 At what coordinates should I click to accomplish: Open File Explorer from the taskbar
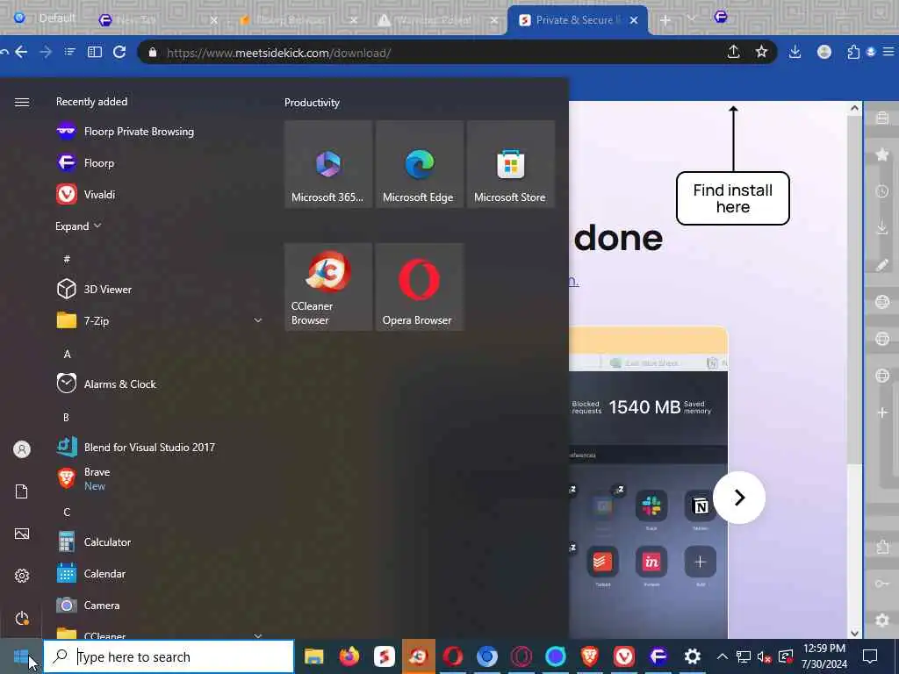pos(314,656)
